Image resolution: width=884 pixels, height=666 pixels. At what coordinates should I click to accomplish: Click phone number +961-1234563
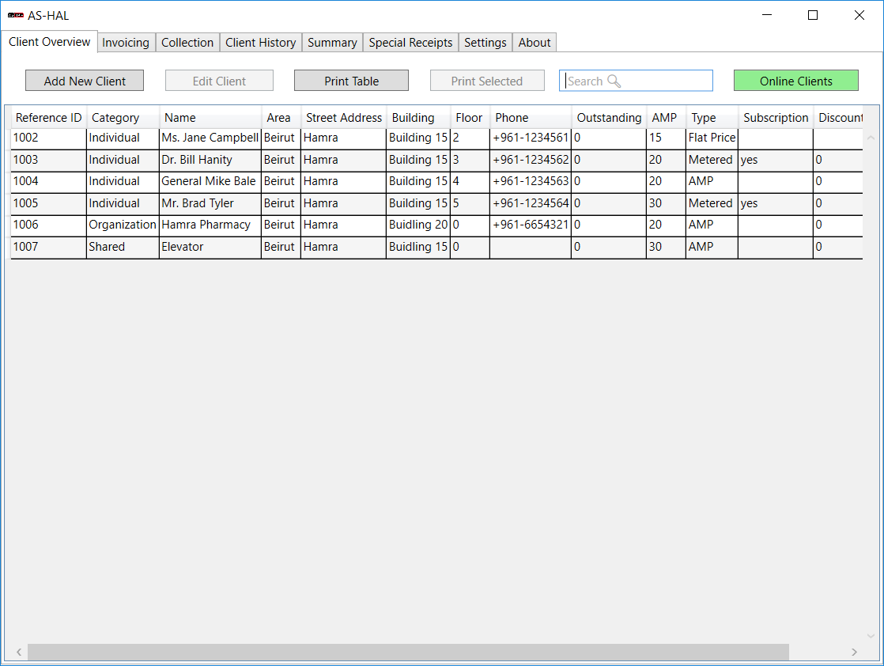(531, 182)
